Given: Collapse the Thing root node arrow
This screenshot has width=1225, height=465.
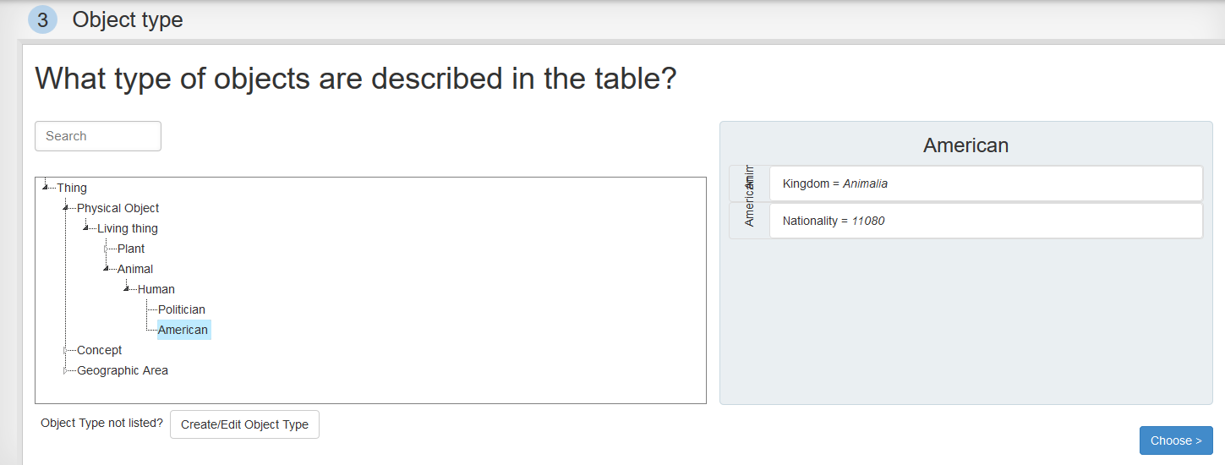Looking at the screenshot, I should [45, 187].
